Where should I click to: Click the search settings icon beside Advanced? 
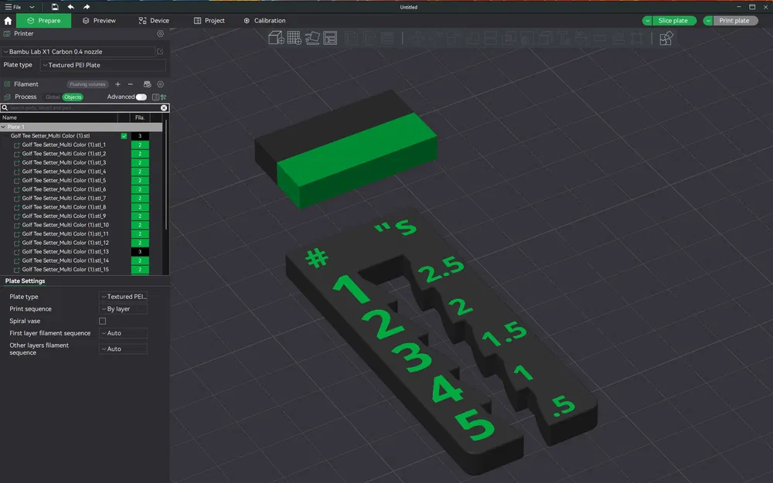point(163,97)
